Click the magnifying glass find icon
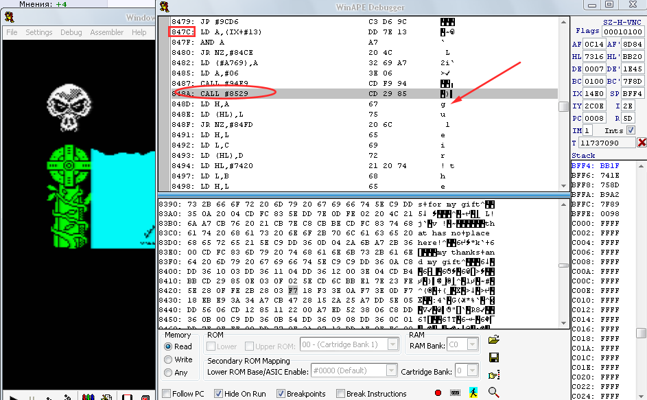 click(x=493, y=392)
